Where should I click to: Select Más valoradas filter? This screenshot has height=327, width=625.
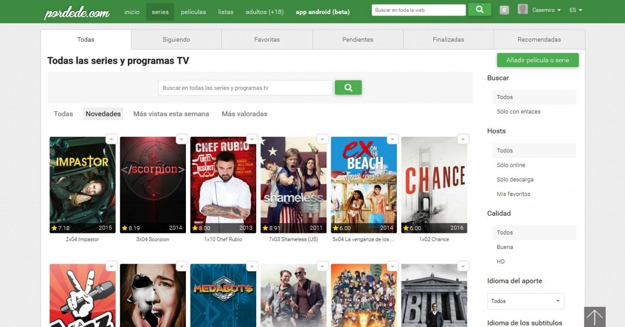click(244, 114)
